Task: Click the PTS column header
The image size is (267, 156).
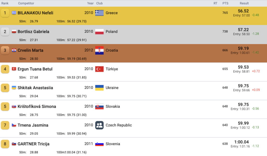Action: pyautogui.click(x=225, y=3)
